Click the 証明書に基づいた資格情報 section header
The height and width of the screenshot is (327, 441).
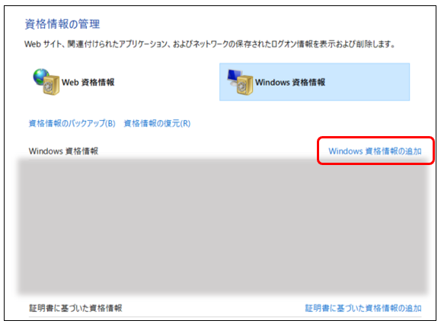click(75, 308)
